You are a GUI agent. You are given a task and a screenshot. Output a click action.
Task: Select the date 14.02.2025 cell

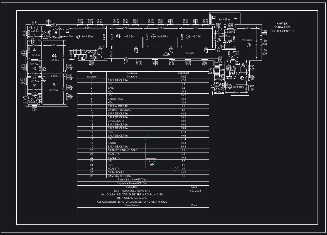pyautogui.click(x=194, y=191)
